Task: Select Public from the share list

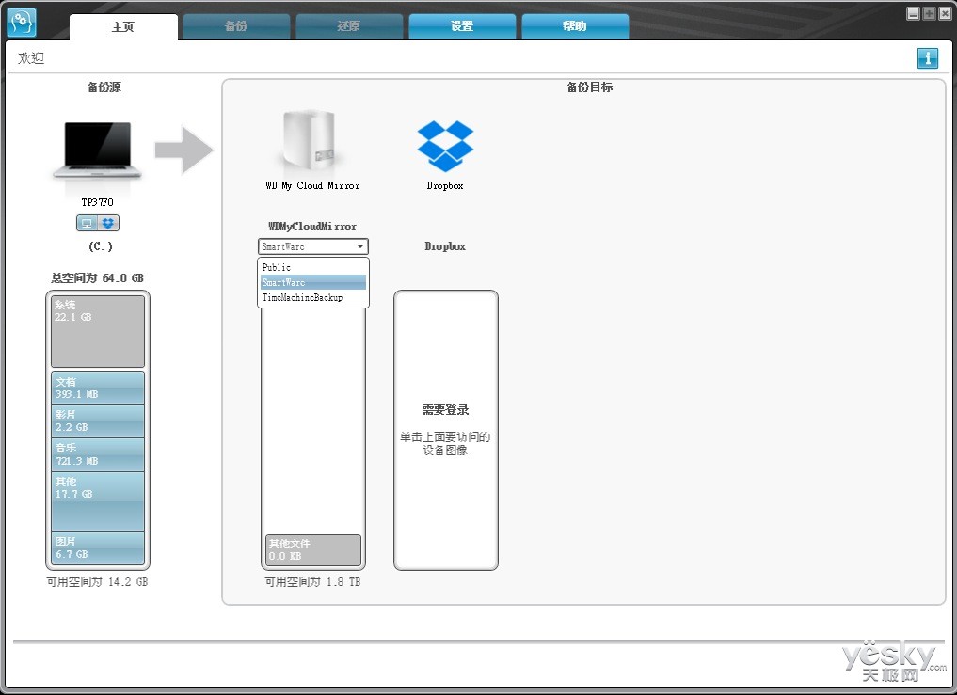Action: tap(313, 267)
